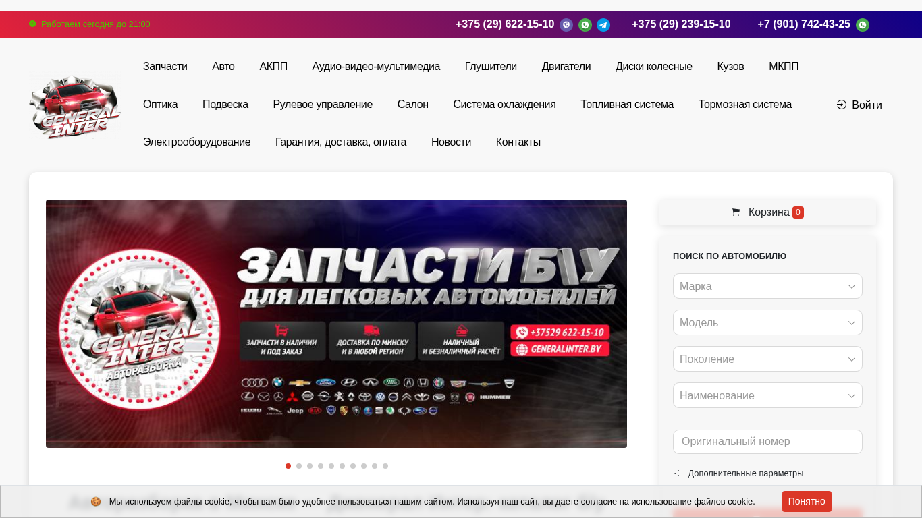Open the Запчасти menu item

tap(165, 67)
